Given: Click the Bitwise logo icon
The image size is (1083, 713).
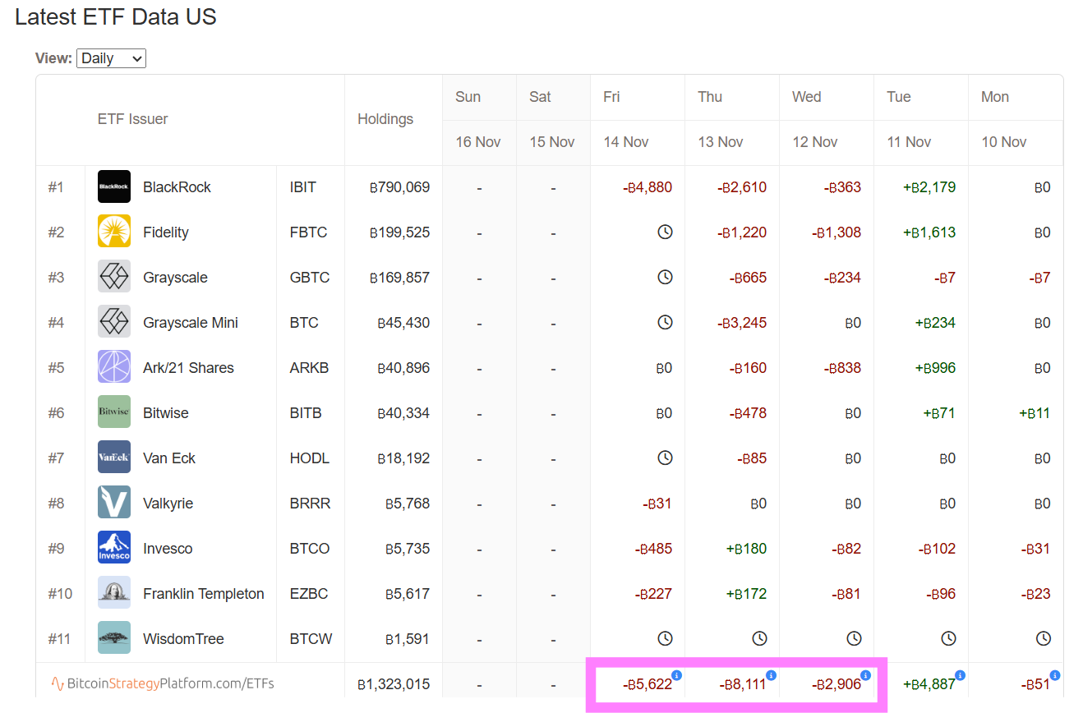Looking at the screenshot, I should 114,412.
